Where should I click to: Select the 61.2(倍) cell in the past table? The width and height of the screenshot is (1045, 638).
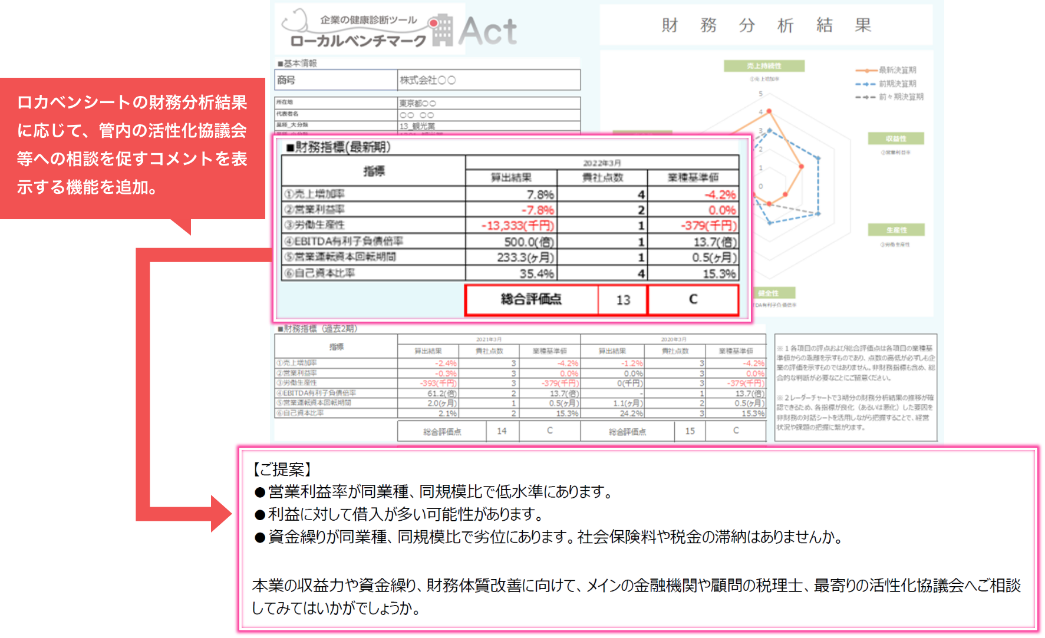[x=428, y=393]
